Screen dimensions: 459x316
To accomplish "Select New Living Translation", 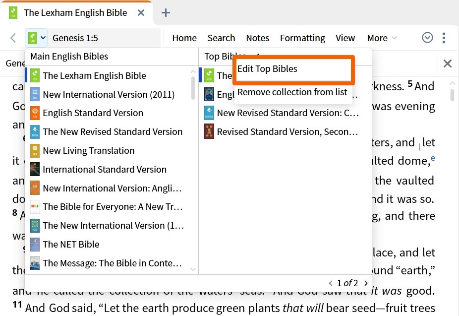I will [88, 150].
